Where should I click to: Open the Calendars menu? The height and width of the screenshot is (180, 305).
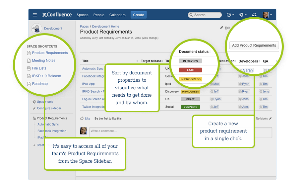tap(117, 15)
